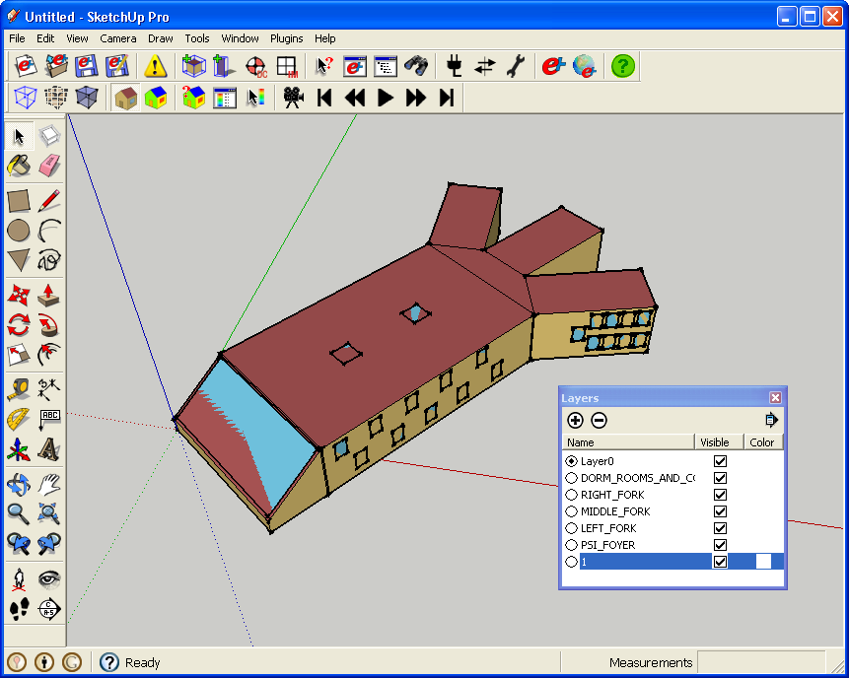Select the Paint Bucket tool
849x678 pixels.
[18, 164]
